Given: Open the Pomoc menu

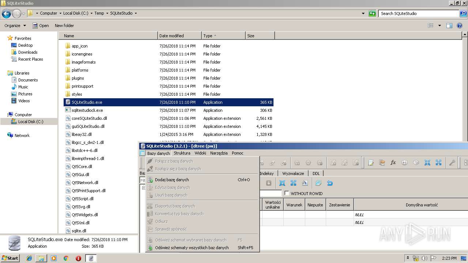Looking at the screenshot, I should click(238, 153).
